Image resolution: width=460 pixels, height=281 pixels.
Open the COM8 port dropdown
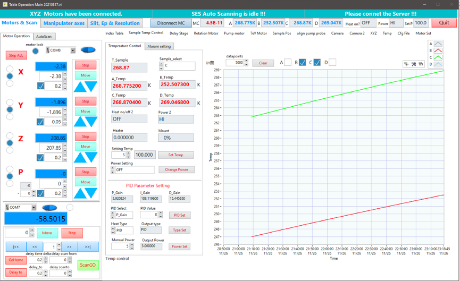click(73, 50)
